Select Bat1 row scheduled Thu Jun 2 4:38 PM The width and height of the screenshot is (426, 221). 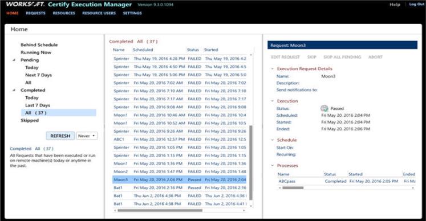click(180, 204)
